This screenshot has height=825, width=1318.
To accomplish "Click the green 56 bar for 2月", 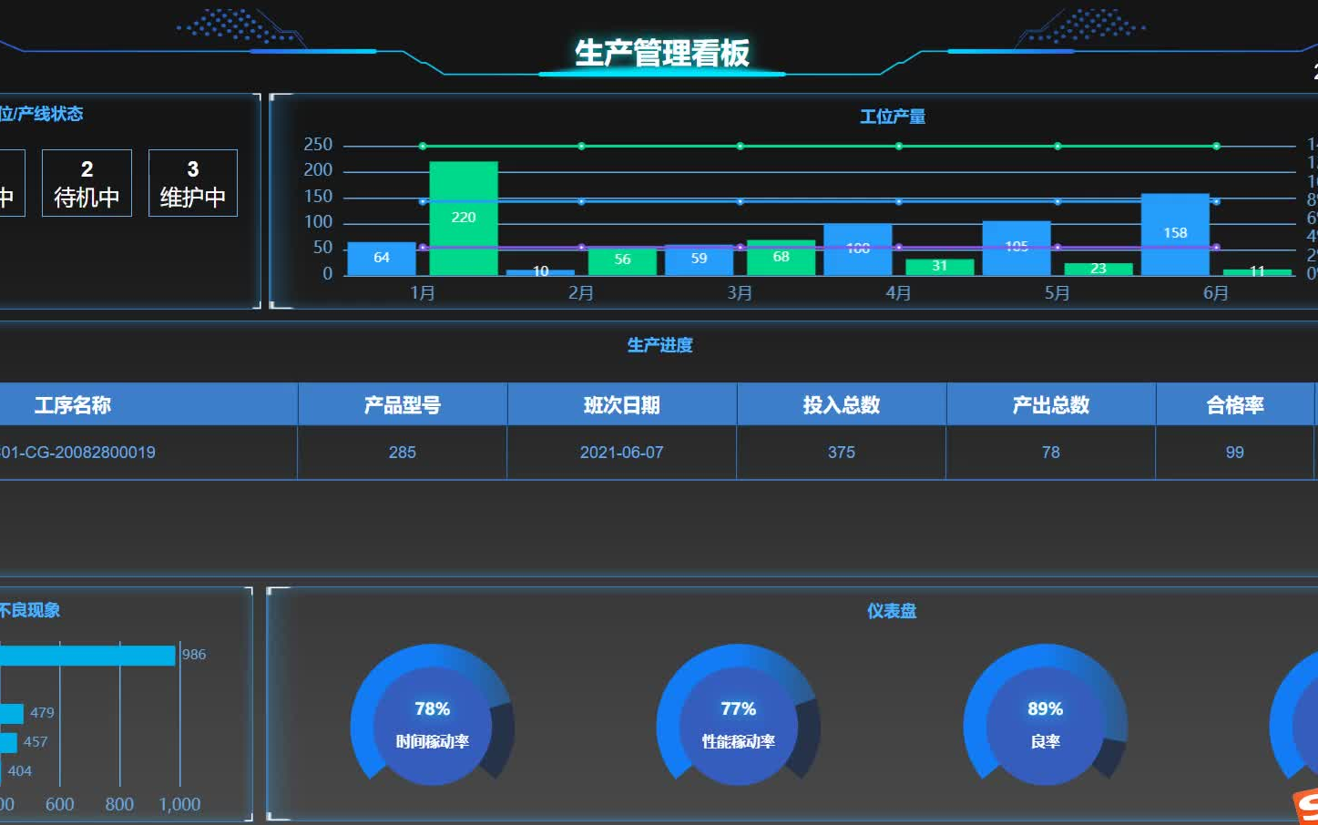I will tap(622, 260).
